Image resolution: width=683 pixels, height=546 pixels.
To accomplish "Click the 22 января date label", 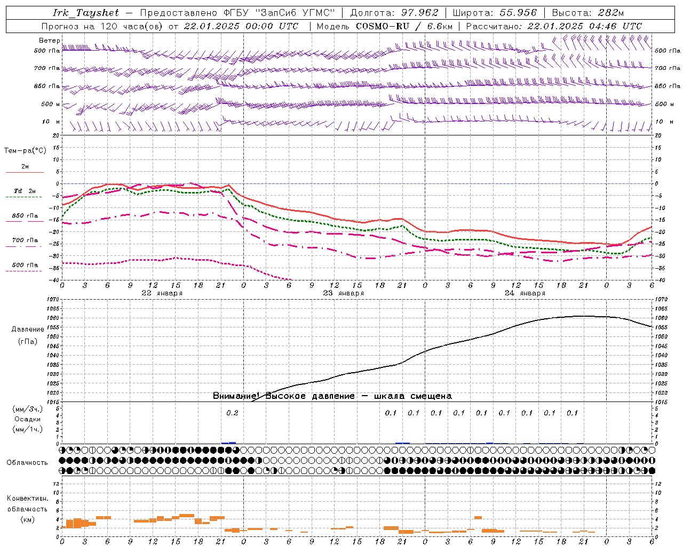I will point(162,293).
